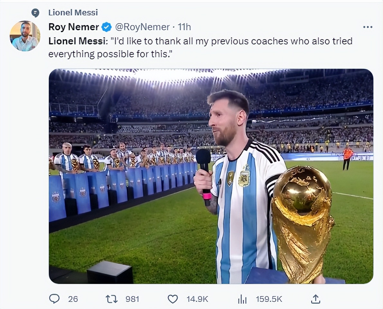Retweet this post via the retweet icon
The height and width of the screenshot is (309, 383).
click(x=112, y=299)
